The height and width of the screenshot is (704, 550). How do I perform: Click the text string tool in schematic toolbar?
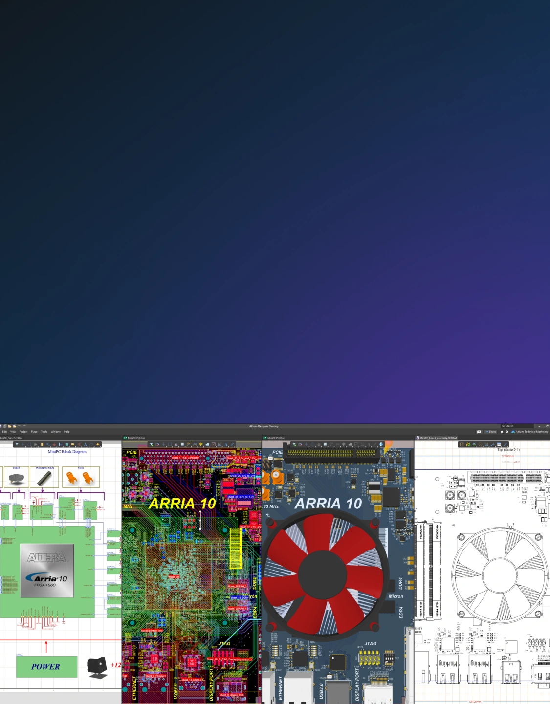coord(85,444)
